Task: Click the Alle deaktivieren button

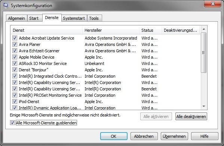Action: coord(191,117)
